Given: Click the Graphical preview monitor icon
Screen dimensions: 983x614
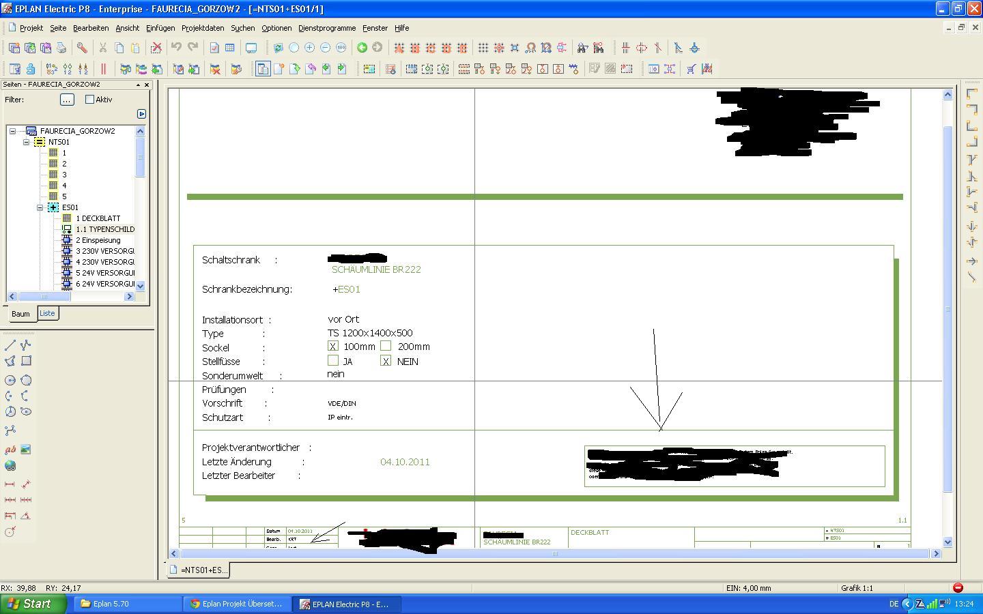Looking at the screenshot, I should click(251, 48).
